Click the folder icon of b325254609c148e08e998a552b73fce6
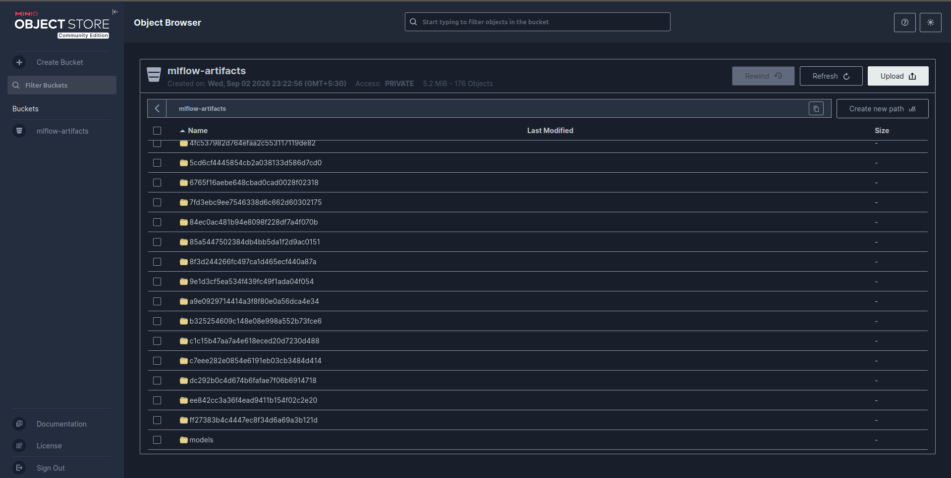This screenshot has height=478, width=951. [184, 321]
